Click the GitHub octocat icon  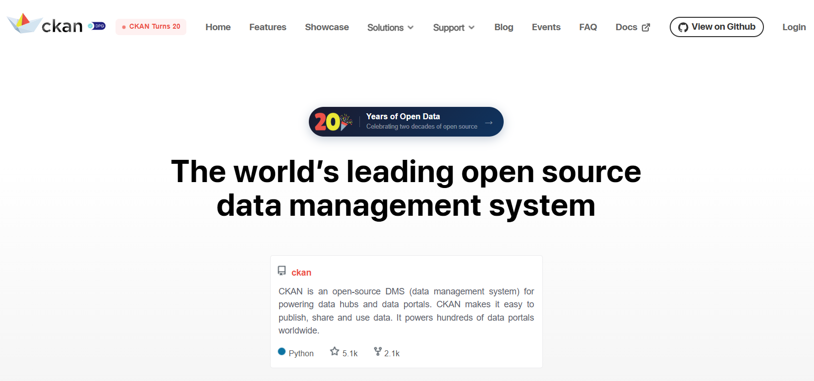pyautogui.click(x=683, y=27)
